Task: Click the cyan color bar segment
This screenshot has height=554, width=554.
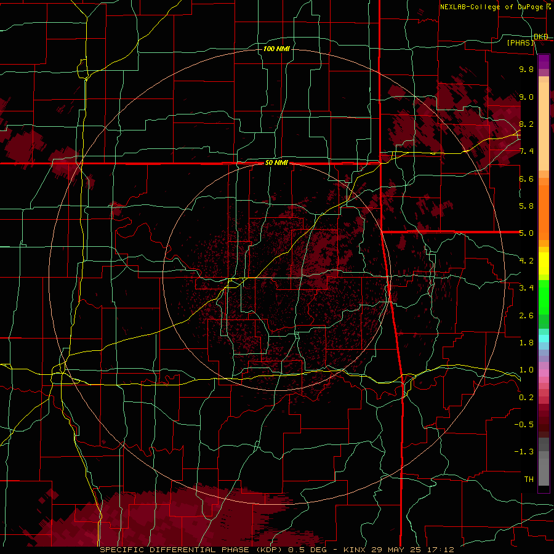Action: (544, 339)
